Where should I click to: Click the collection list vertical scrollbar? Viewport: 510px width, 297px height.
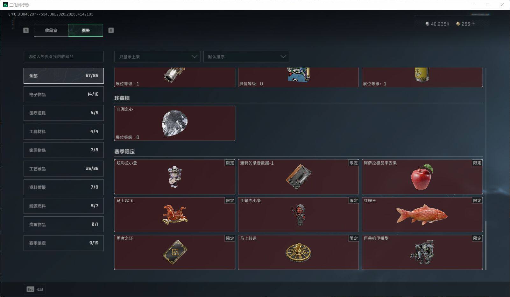click(x=486, y=245)
